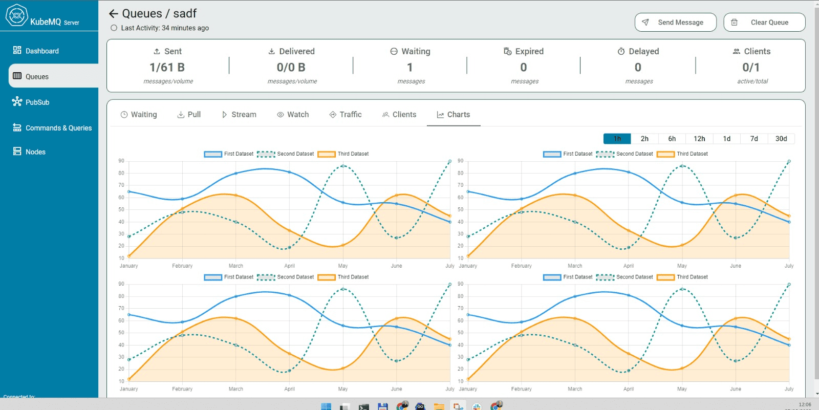819x410 pixels.
Task: Open PubSub via its network icon
Action: click(17, 101)
